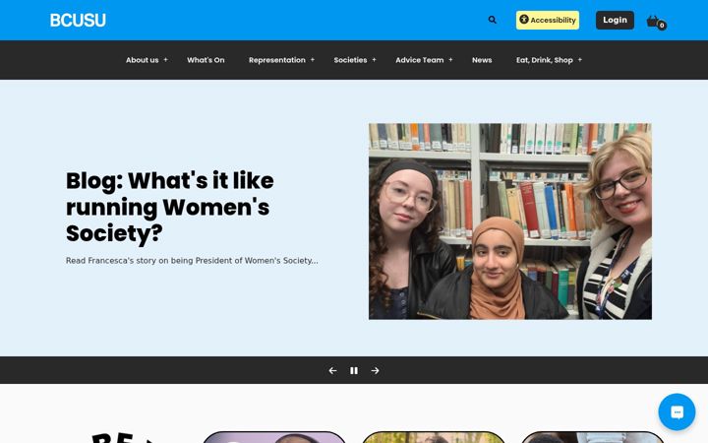This screenshot has height=443, width=708.
Task: Open the Societies menu
Action: 350,60
